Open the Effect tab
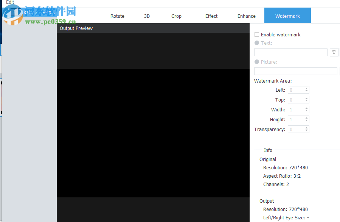Screen dimensions: 340x222 pyautogui.click(x=211, y=16)
